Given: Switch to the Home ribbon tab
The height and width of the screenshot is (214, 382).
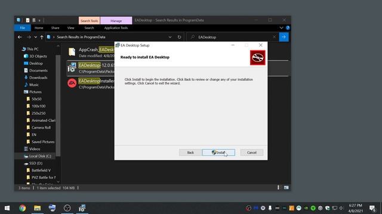Looking at the screenshot, I should coord(39,28).
